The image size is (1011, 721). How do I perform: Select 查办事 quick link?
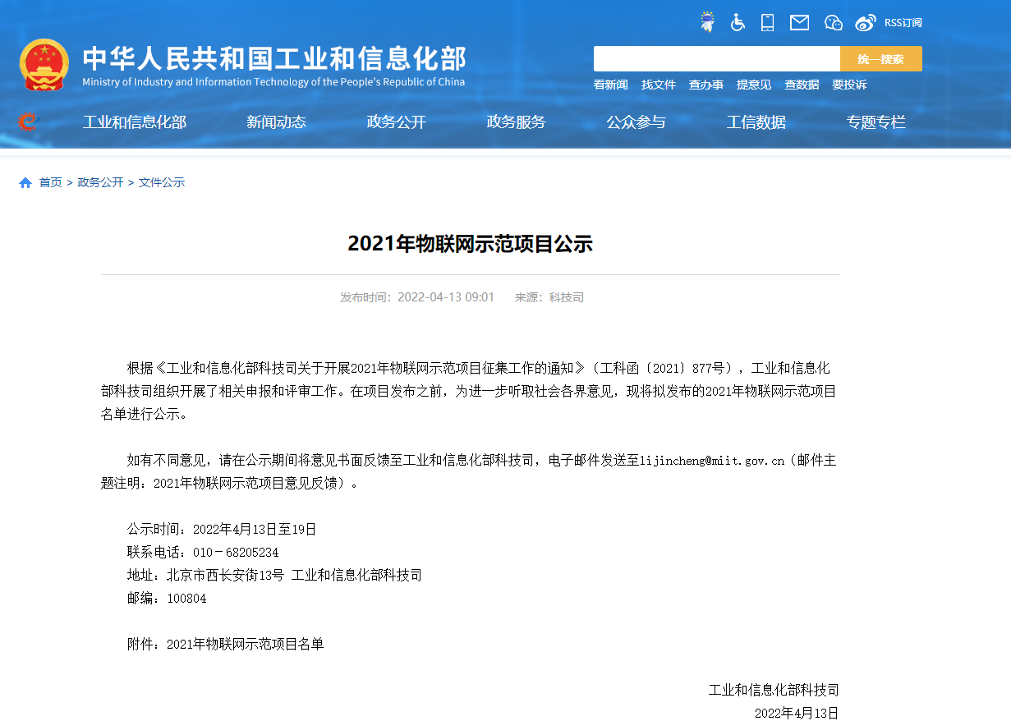(706, 85)
